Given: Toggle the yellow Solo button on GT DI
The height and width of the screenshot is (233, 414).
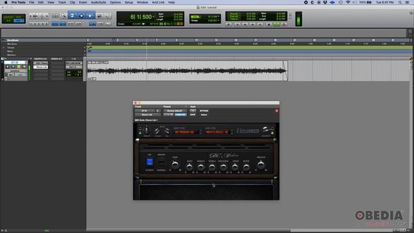Looking at the screenshot, I should 19,67.
